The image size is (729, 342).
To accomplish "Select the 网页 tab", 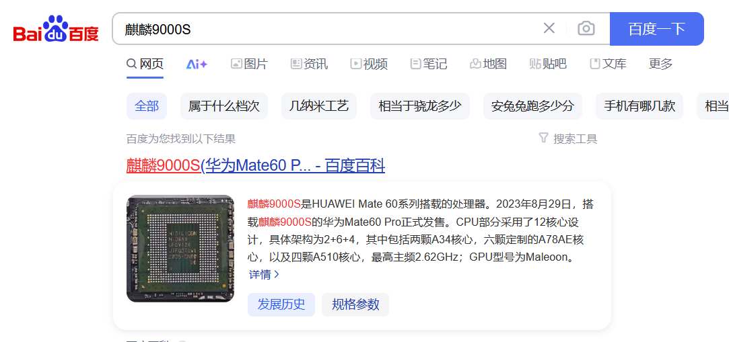I will [x=145, y=64].
